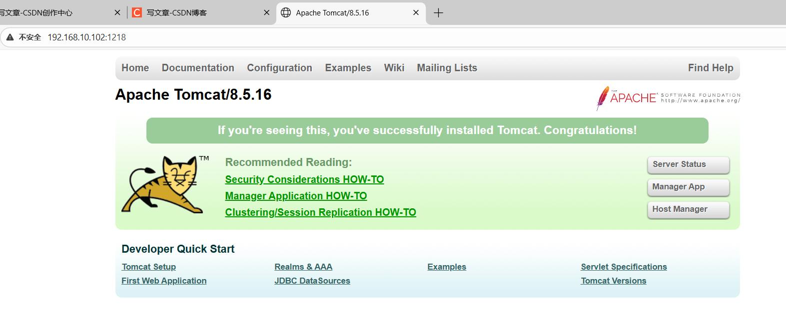Open Examples link under Developer Quick Start
Image resolution: width=786 pixels, height=309 pixels.
(447, 267)
